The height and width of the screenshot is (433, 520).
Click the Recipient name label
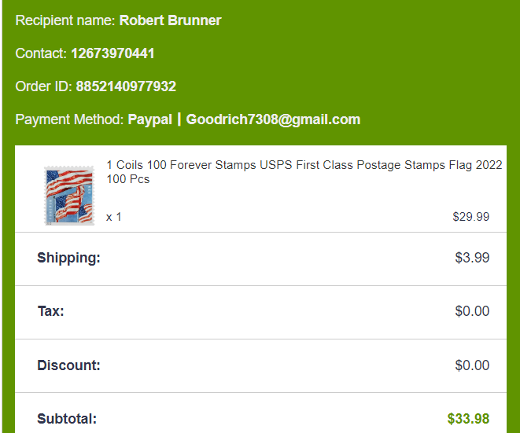65,20
